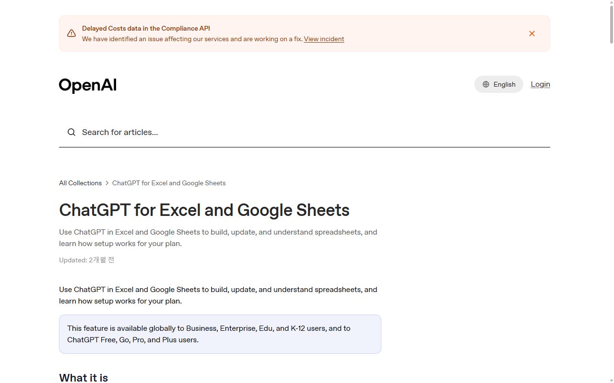Click the globe icon in the language button
The width and height of the screenshot is (614, 383).
coord(486,84)
